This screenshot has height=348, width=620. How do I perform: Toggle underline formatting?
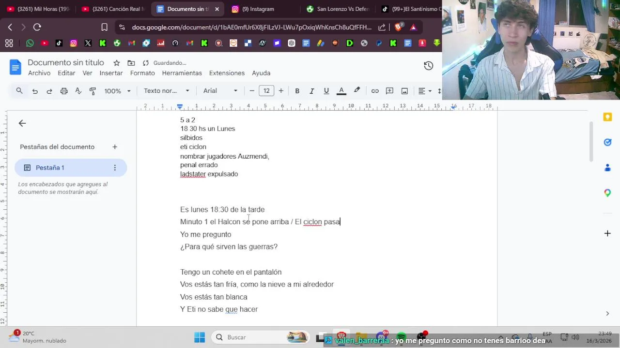(x=326, y=91)
